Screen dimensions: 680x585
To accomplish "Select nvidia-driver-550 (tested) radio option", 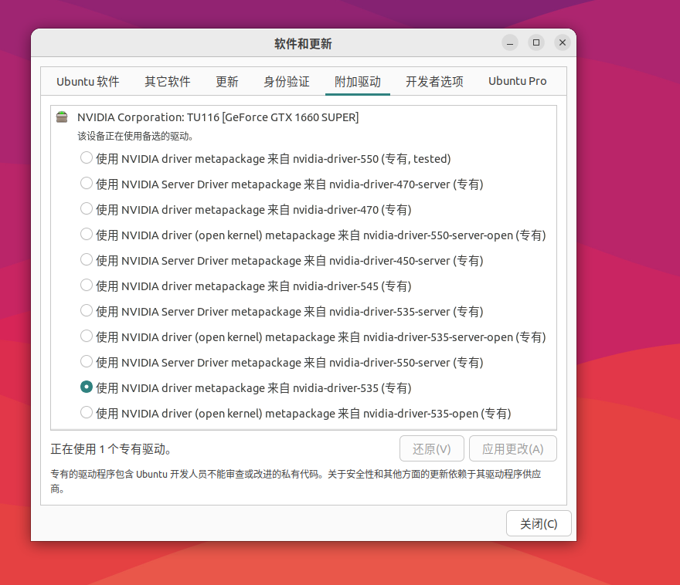I will point(87,158).
